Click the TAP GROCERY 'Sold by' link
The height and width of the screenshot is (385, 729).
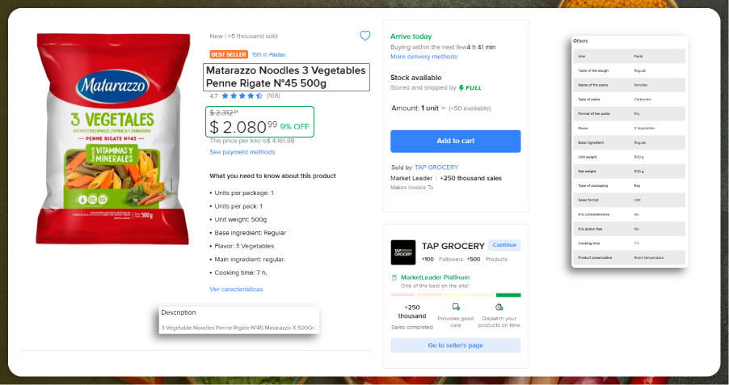(436, 167)
